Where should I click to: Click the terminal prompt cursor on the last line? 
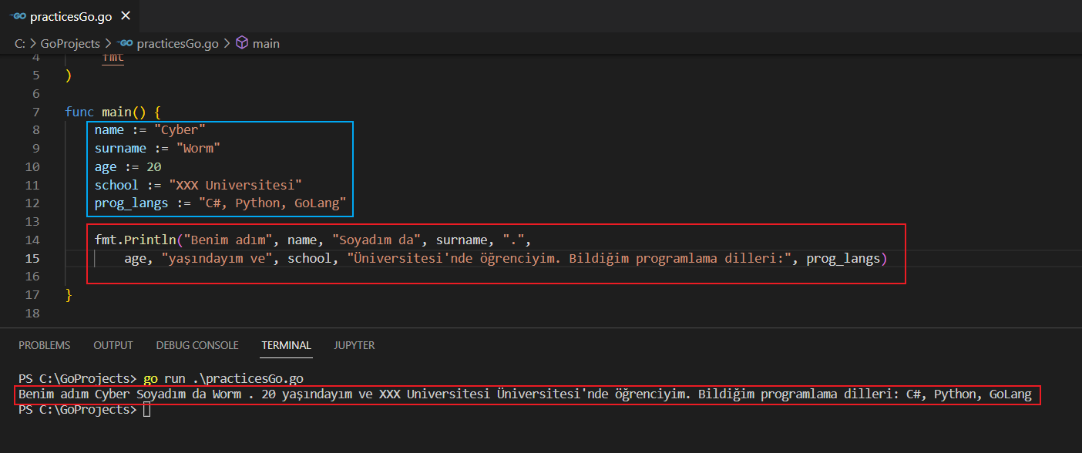146,410
